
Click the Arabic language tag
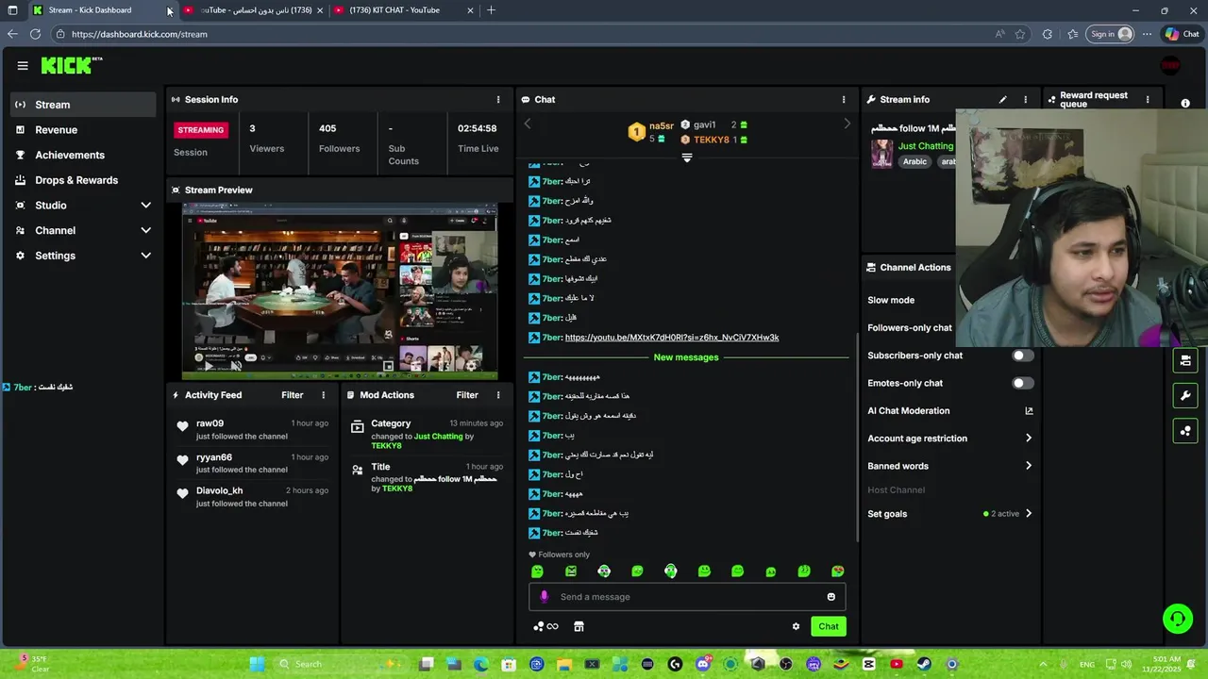coord(914,161)
